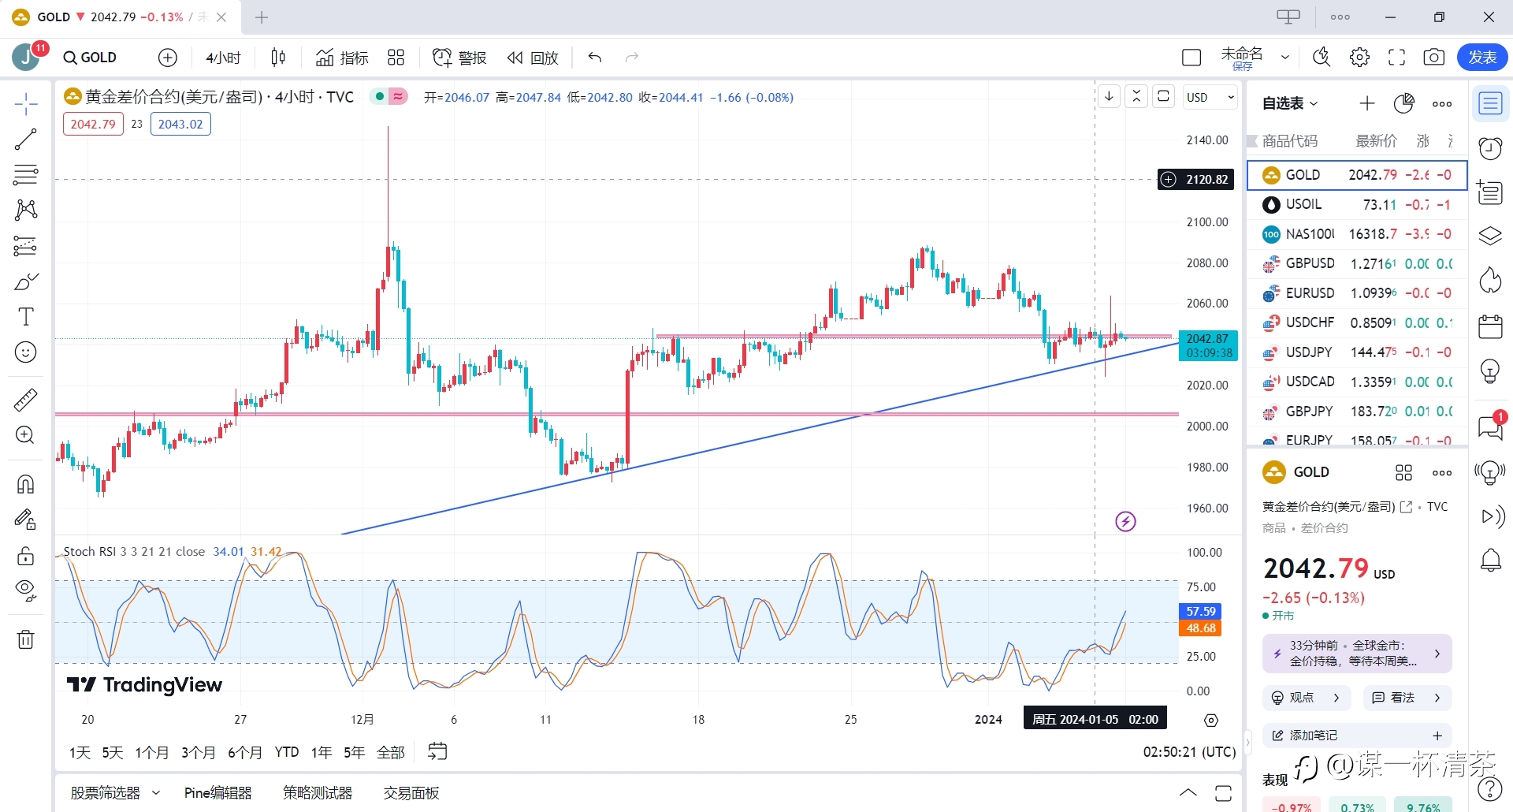Viewport: 1513px width, 812px height.
Task: Switch to the Pine编辑器 tab
Action: (x=218, y=792)
